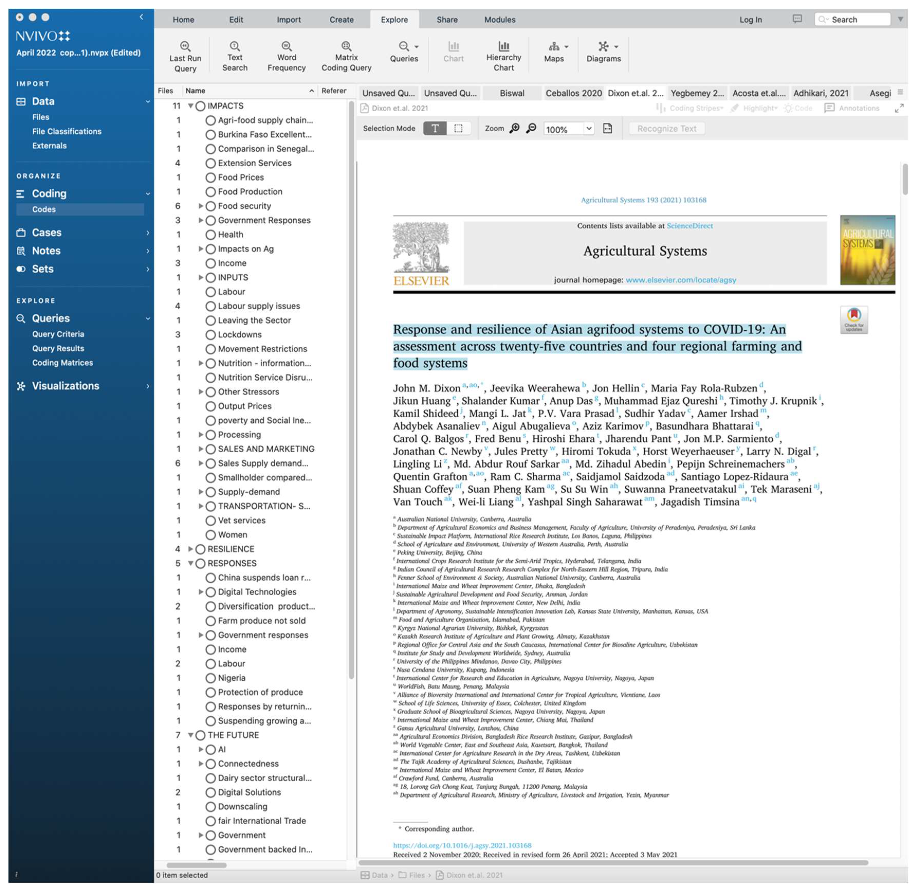This screenshot has width=915, height=892.
Task: Select the Lockdowns code circle
Action: pyautogui.click(x=211, y=335)
